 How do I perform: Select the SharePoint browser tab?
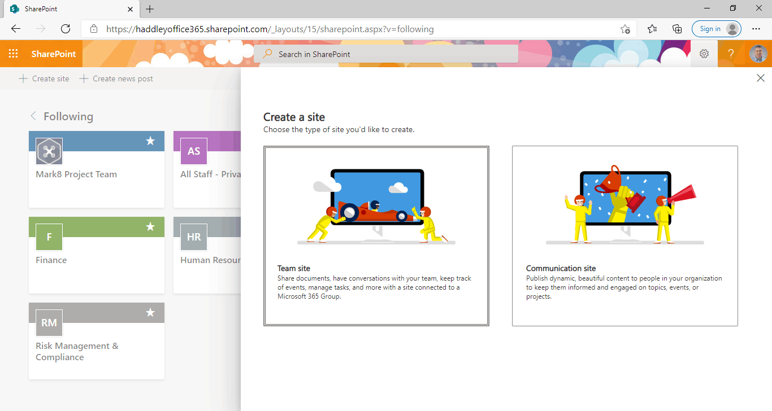point(71,9)
